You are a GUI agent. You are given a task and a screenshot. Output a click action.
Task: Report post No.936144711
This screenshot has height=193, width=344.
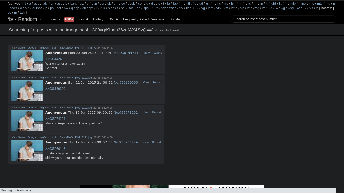pyautogui.click(x=157, y=53)
